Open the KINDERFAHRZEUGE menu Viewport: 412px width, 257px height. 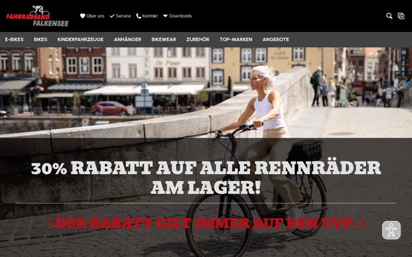pos(81,39)
